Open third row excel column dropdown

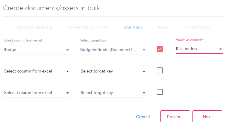(x=37, y=93)
